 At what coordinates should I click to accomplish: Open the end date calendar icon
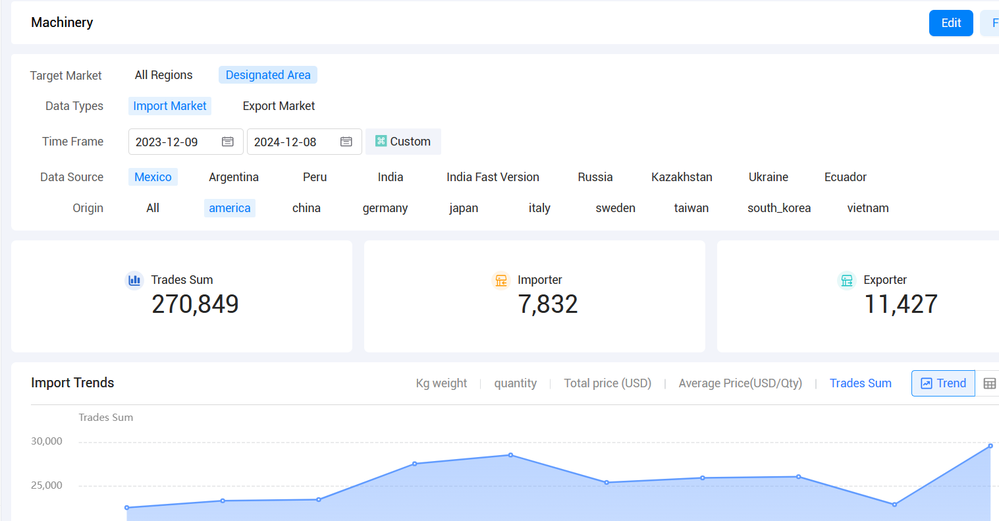[346, 142]
